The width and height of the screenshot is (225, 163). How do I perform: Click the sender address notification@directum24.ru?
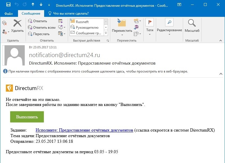(x=64, y=55)
